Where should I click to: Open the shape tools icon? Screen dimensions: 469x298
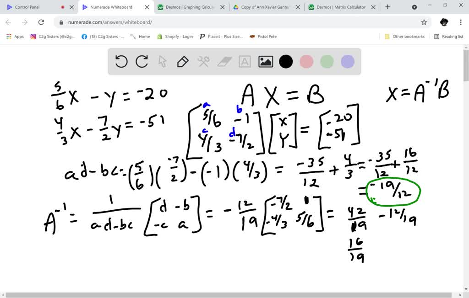pyautogui.click(x=203, y=61)
